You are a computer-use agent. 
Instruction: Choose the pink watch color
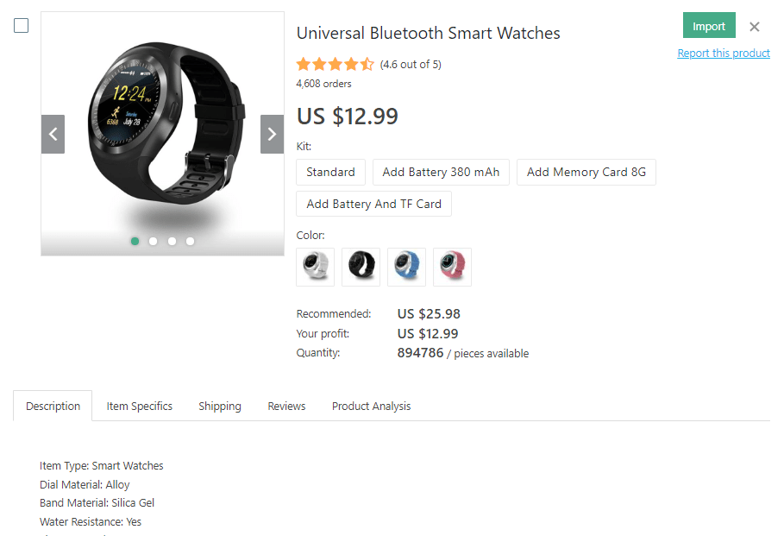453,267
